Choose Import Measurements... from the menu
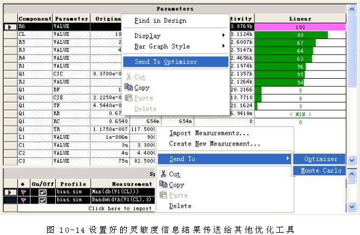 209,133
